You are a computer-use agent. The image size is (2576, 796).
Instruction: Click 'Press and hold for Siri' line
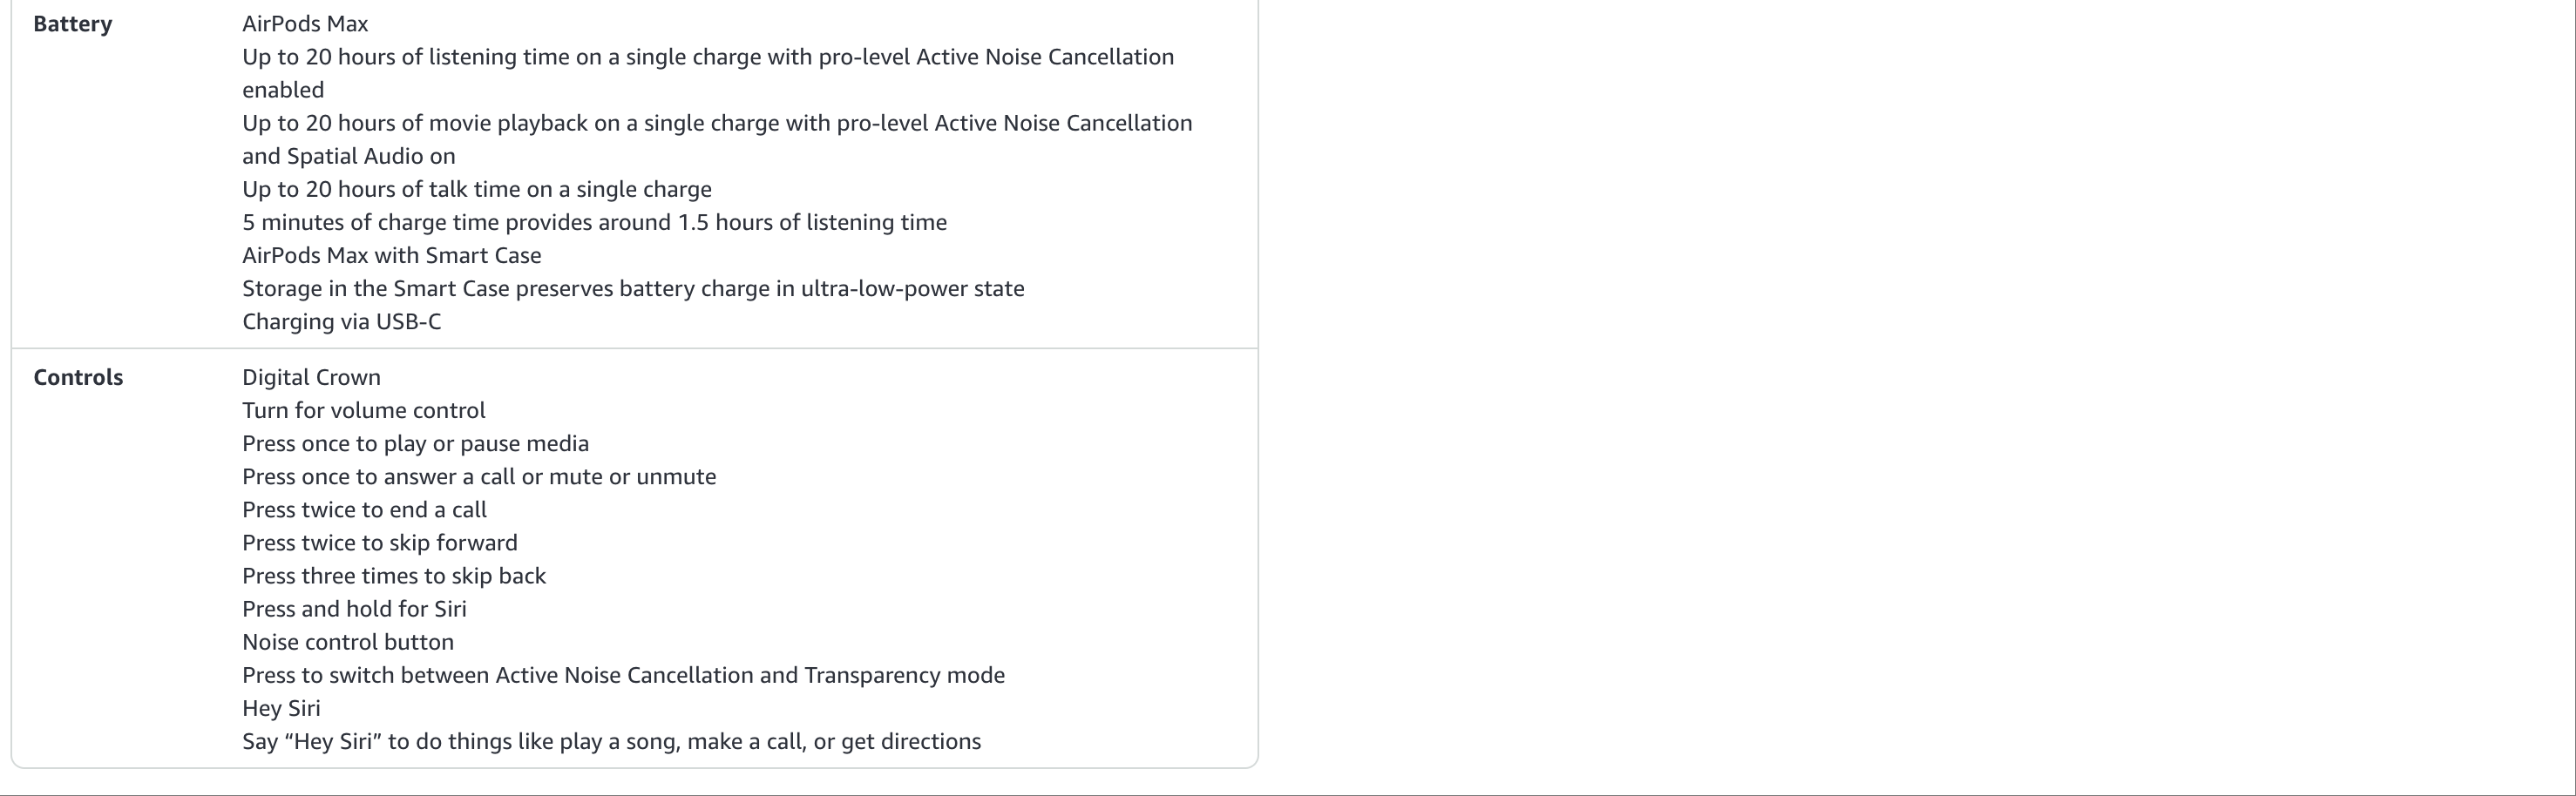tap(354, 608)
